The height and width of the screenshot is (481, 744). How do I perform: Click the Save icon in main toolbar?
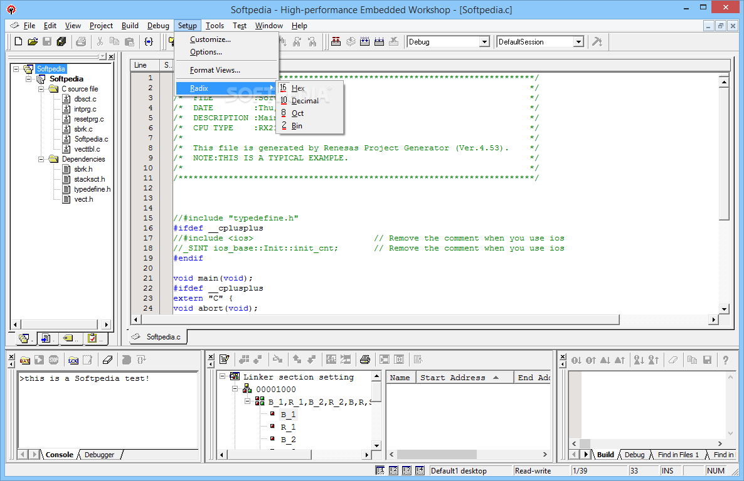(x=47, y=42)
